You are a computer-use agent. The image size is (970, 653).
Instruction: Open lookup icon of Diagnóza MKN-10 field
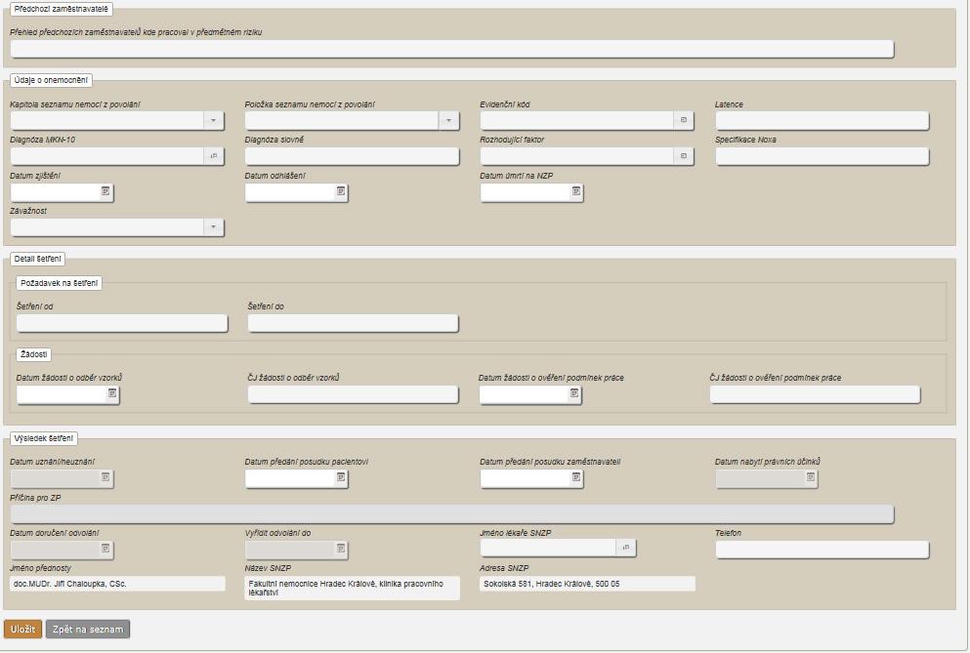coord(213,156)
